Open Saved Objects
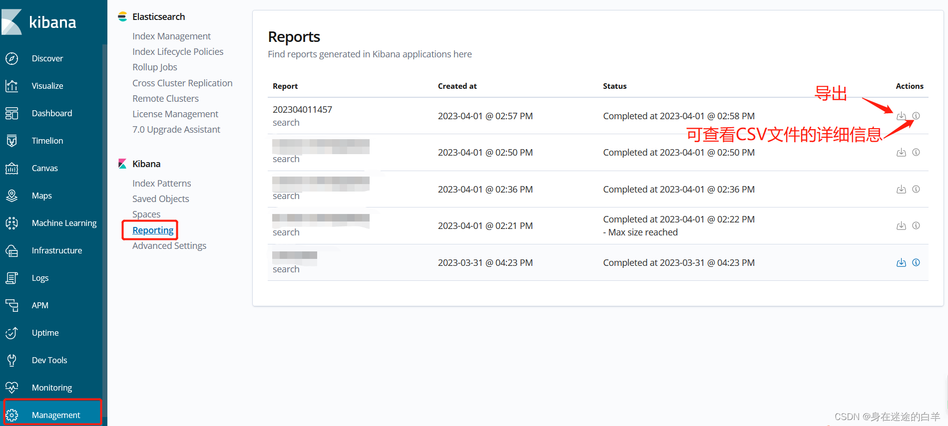 coord(161,199)
